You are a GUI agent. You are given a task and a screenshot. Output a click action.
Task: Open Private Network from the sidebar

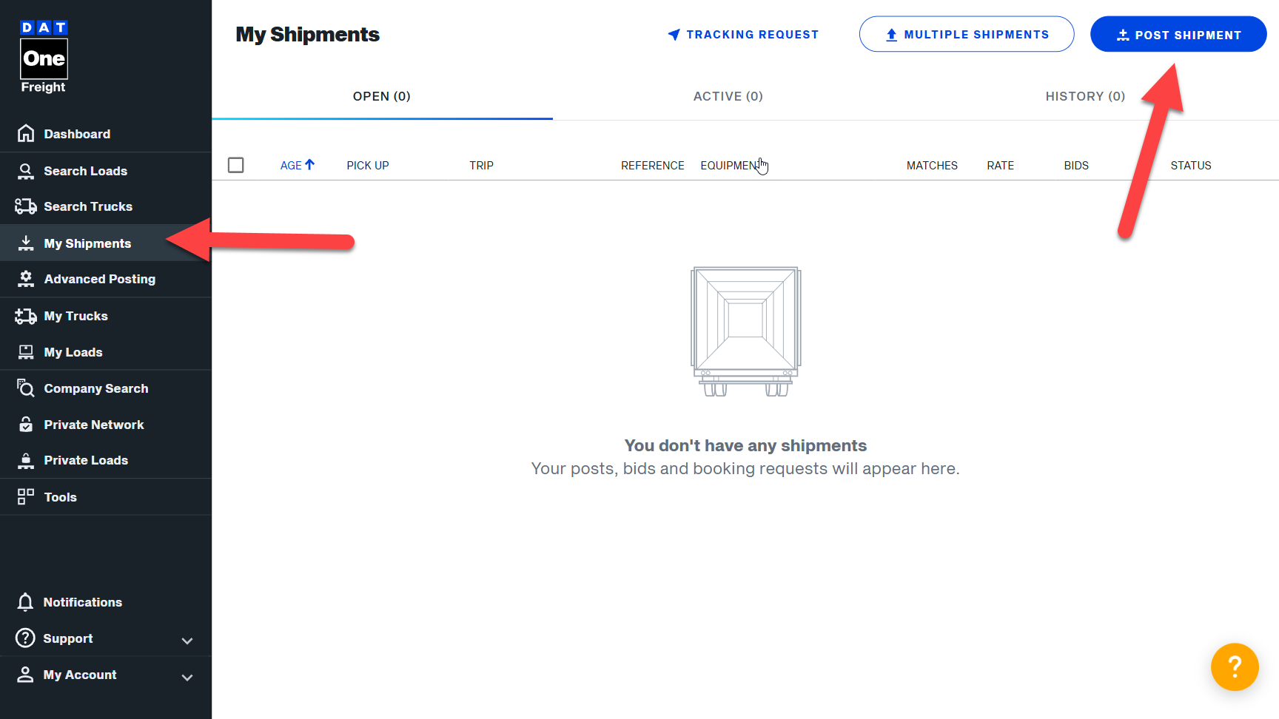pyautogui.click(x=106, y=424)
